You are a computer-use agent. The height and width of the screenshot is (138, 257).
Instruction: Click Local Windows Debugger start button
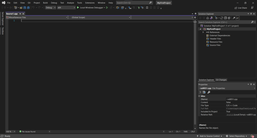90,8
